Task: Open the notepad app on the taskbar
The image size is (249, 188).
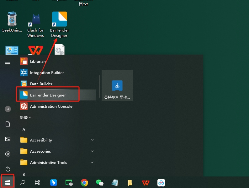Action: pos(115,183)
